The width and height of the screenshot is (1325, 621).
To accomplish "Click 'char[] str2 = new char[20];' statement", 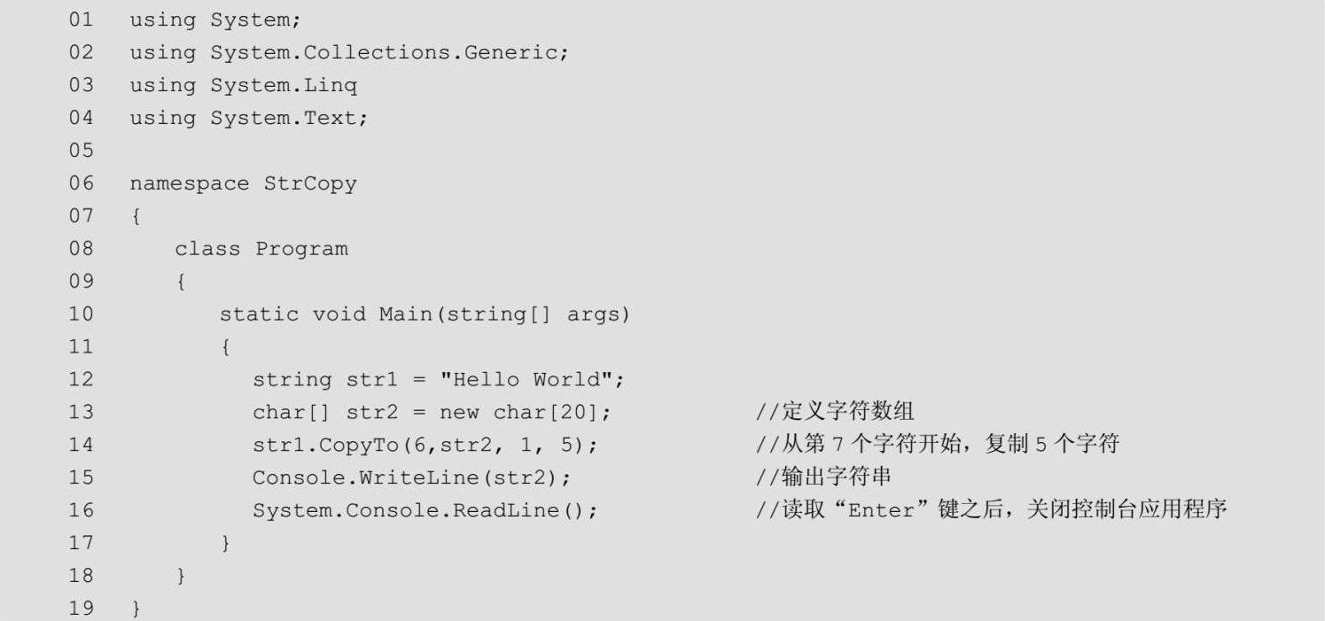I will 432,412.
